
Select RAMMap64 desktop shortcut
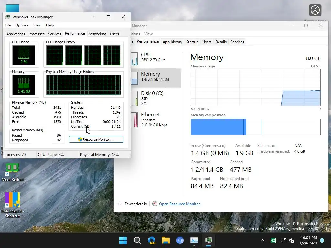tap(13, 205)
